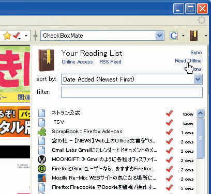211x194 pixels.
Task: Click the Read Offline link
Action: click(x=188, y=61)
